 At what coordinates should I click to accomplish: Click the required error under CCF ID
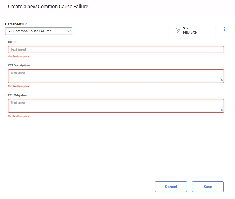tap(19, 57)
